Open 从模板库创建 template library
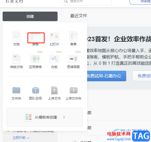This screenshot has width=151, height=142. (x=45, y=117)
